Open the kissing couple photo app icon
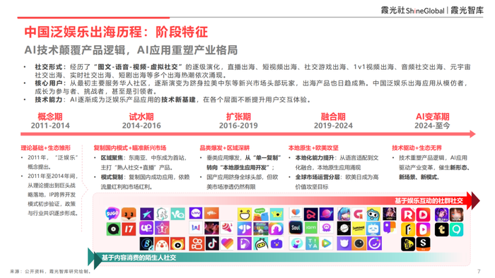The width and height of the screenshot is (495, 278). (x=211, y=228)
